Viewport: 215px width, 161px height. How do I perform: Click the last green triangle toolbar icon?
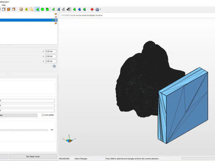84,9
